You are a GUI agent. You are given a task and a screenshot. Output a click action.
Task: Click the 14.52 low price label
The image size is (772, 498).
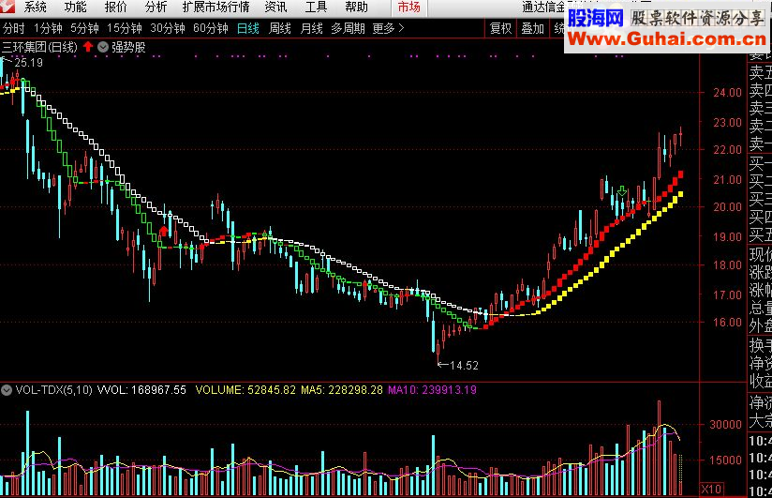point(464,366)
